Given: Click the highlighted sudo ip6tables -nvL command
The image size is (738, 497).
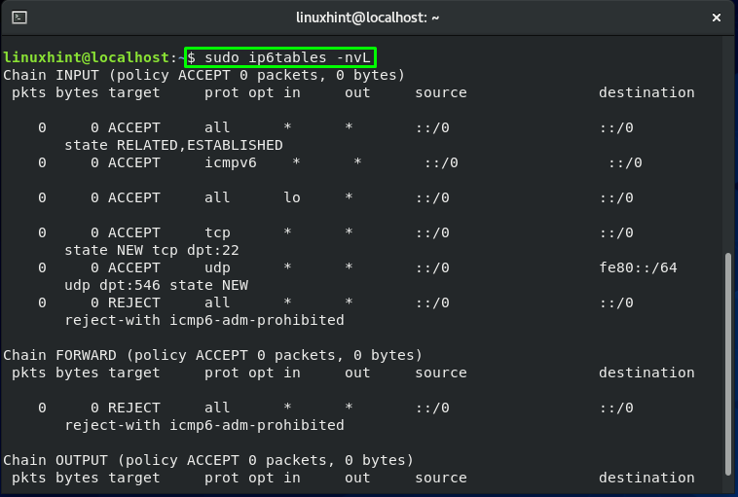Looking at the screenshot, I should coord(279,57).
